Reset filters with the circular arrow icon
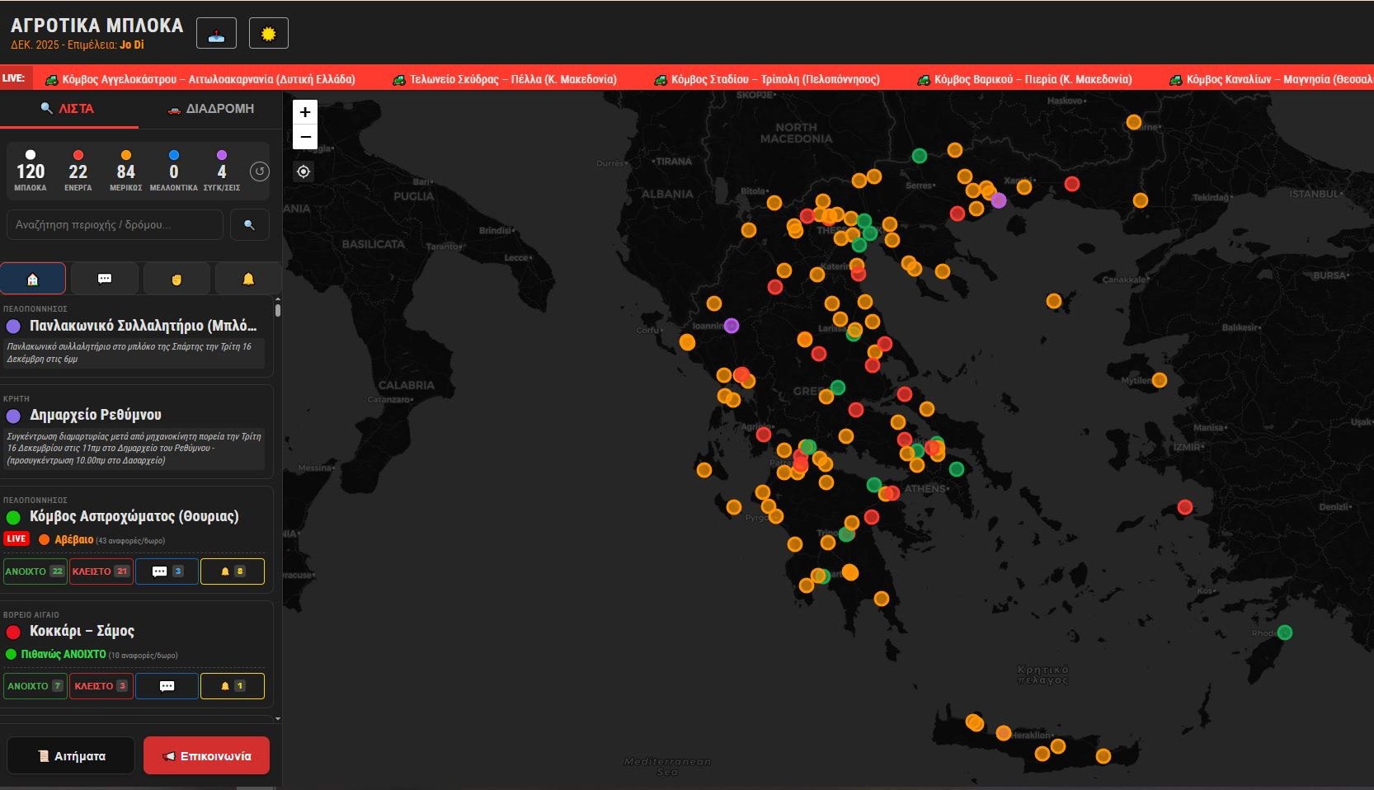1374x790 pixels. (x=260, y=172)
